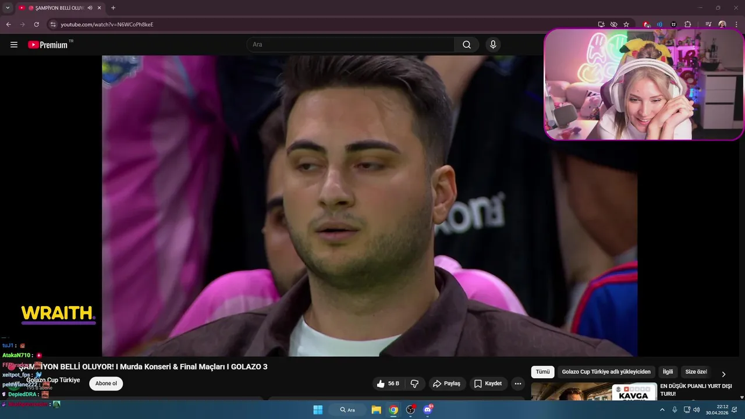The width and height of the screenshot is (745, 419).
Task: Open Chrome profile avatar
Action: click(x=722, y=24)
